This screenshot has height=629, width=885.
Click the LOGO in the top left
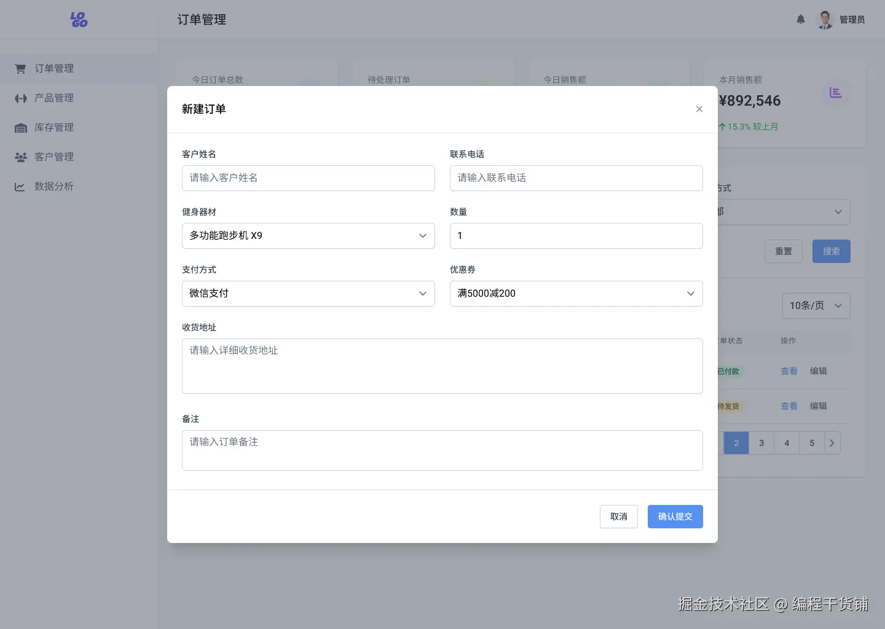pos(79,19)
